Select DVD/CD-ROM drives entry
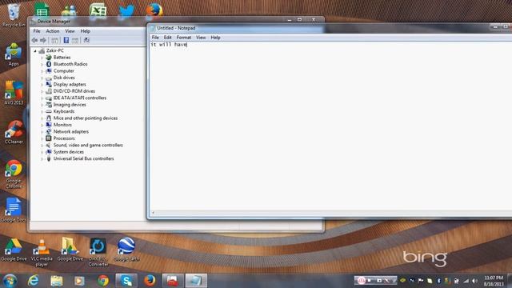The width and height of the screenshot is (512, 288). coord(74,91)
